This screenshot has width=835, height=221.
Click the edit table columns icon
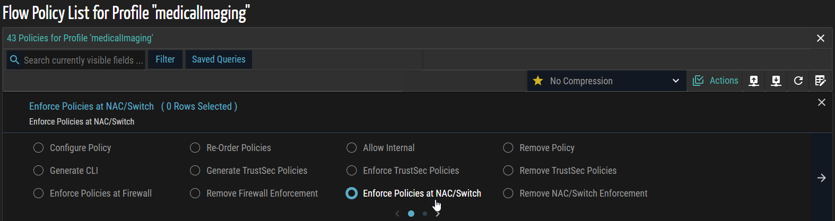click(820, 81)
